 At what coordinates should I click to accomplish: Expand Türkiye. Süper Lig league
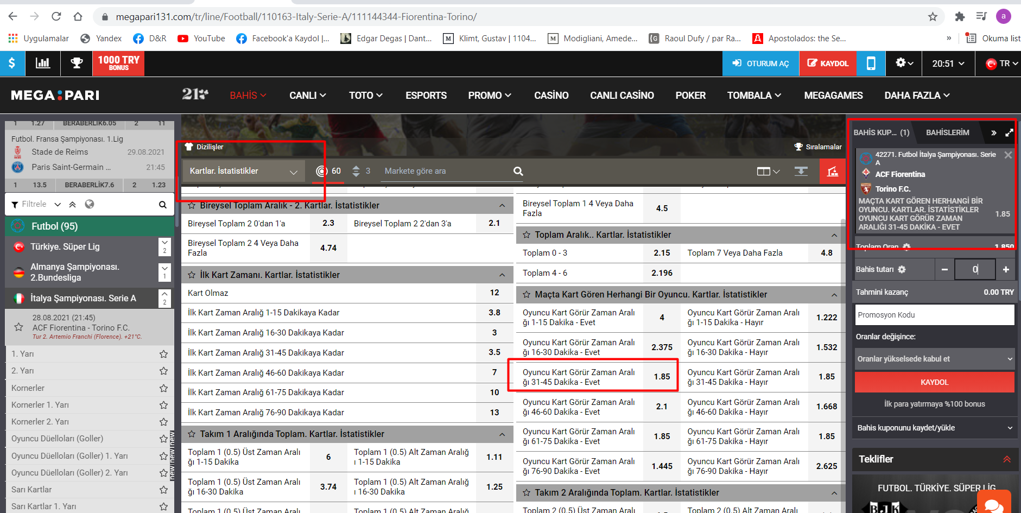tap(164, 247)
